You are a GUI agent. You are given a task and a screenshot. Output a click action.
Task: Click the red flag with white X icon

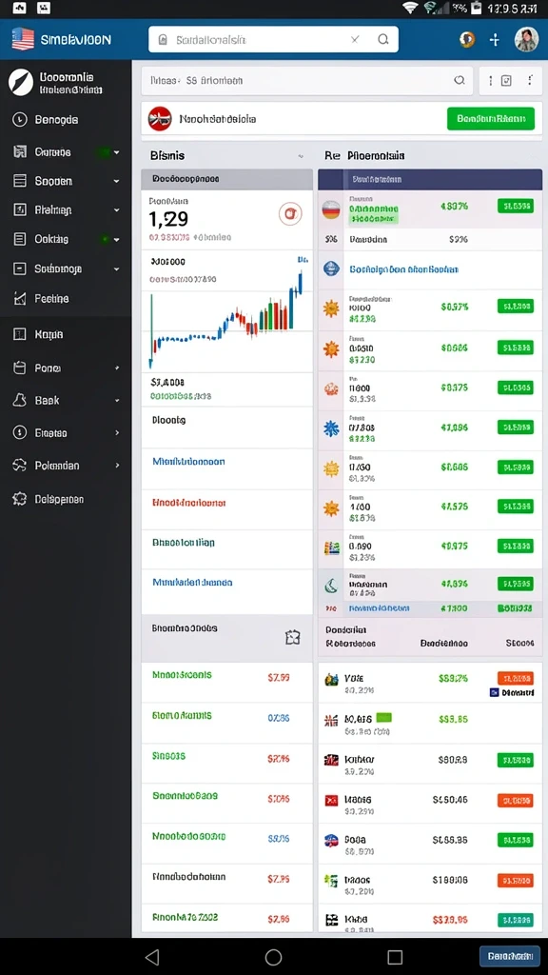click(331, 800)
